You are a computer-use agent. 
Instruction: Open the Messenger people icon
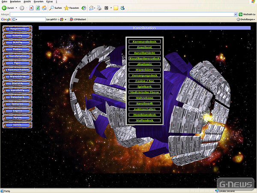(x=122, y=8)
